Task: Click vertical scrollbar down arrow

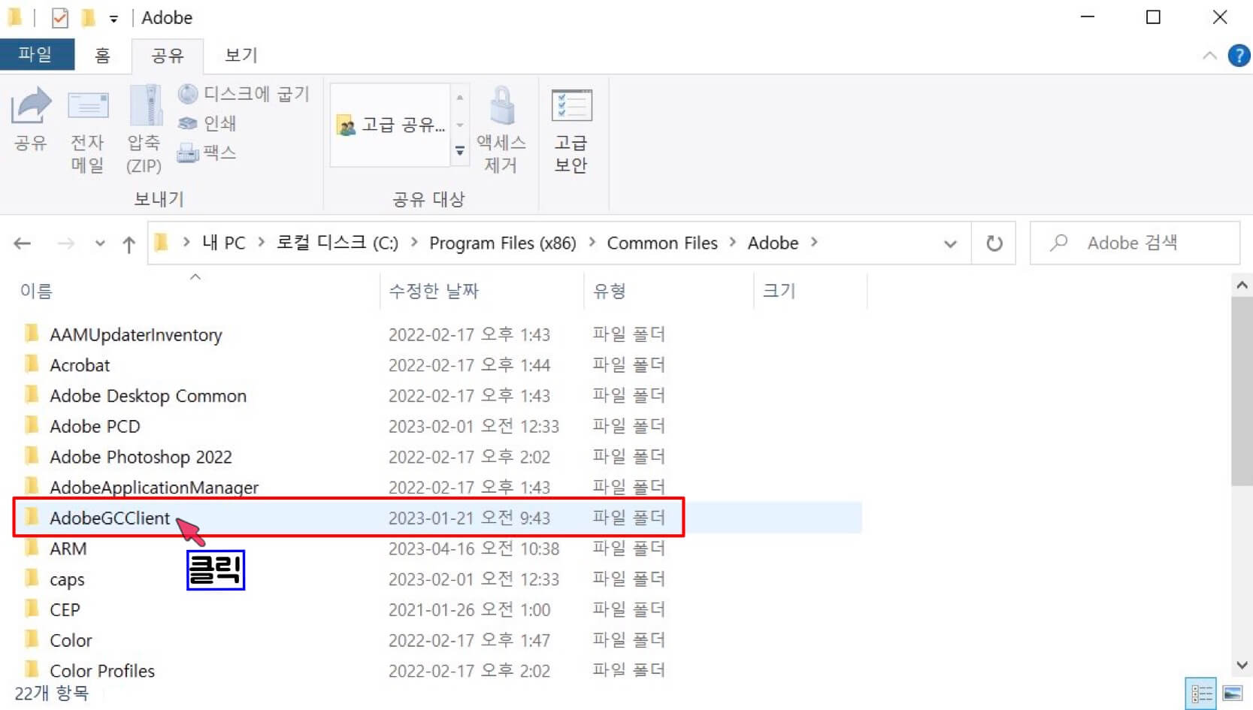Action: pos(1242,665)
